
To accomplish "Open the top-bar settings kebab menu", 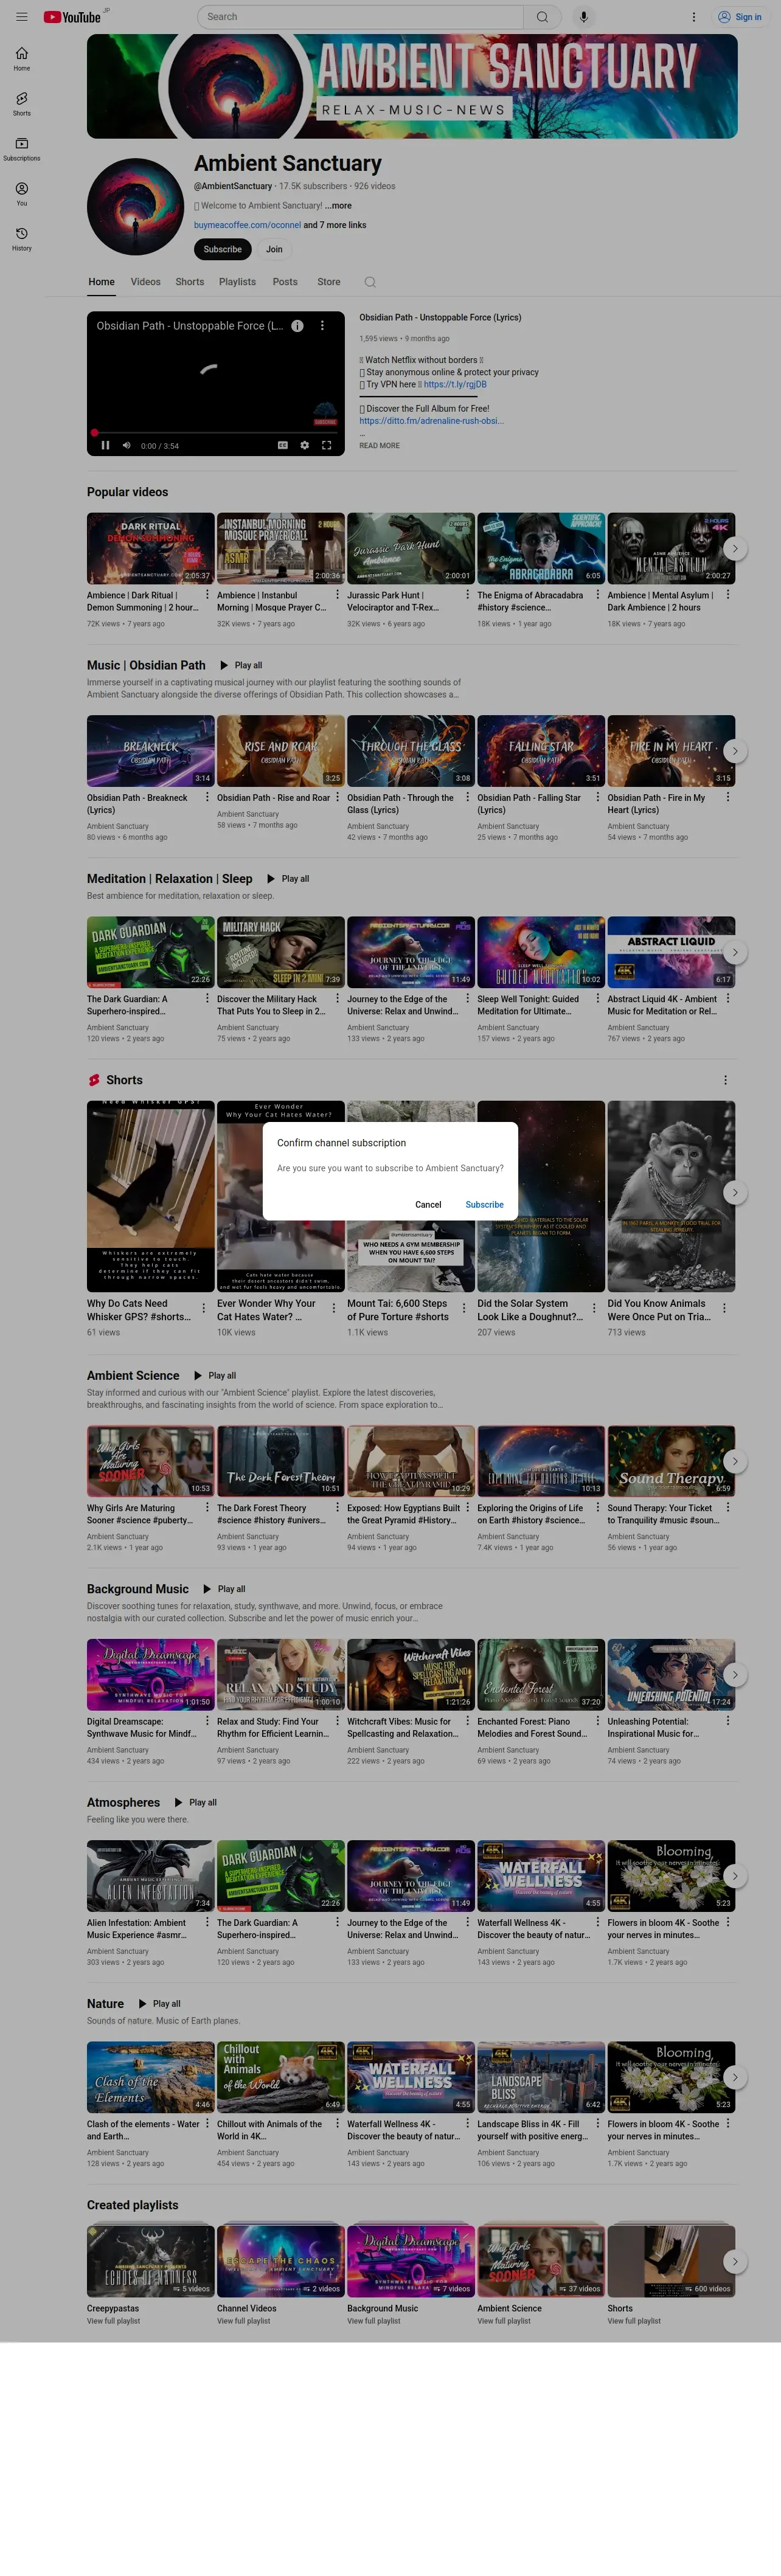I will 694,17.
